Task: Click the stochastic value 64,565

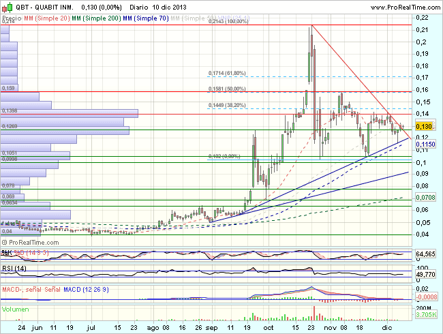Action: (425, 254)
